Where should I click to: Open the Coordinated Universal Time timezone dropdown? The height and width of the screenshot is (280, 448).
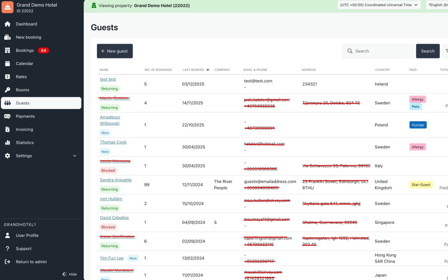379,5
